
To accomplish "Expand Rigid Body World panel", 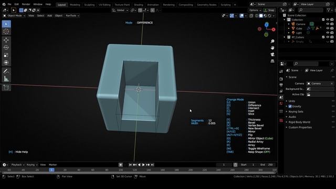I will pyautogui.click(x=299, y=122).
